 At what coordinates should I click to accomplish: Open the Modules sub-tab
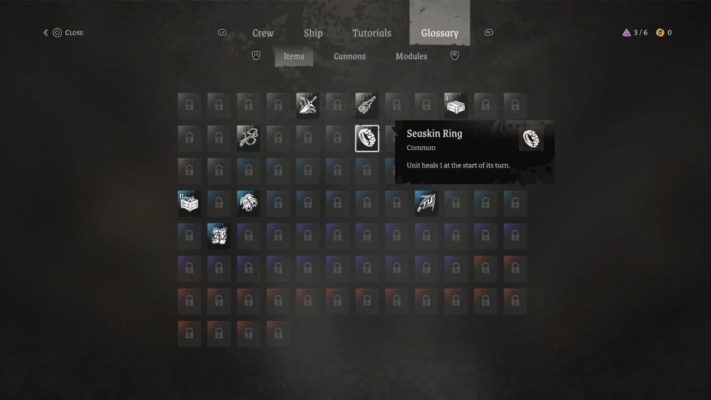411,56
